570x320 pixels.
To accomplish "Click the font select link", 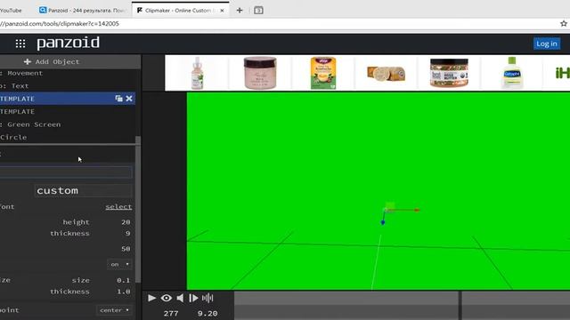I will tap(118, 207).
